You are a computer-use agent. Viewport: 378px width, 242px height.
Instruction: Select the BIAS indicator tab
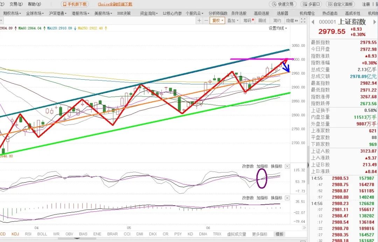pyautogui.click(x=83, y=234)
